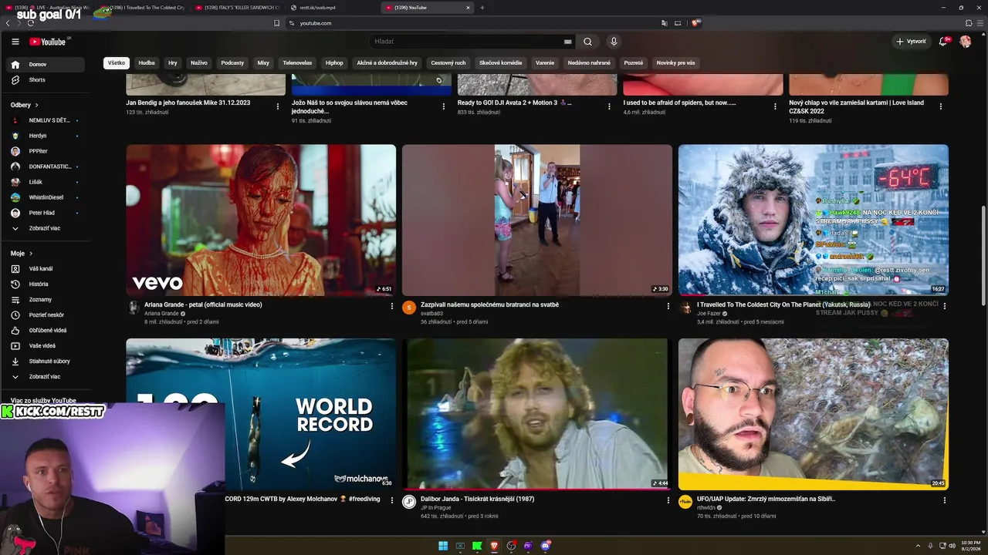Open the Dalibor Janda Tisíckrát krásnější thumbnail
Screen dimensions: 988x555
537,414
